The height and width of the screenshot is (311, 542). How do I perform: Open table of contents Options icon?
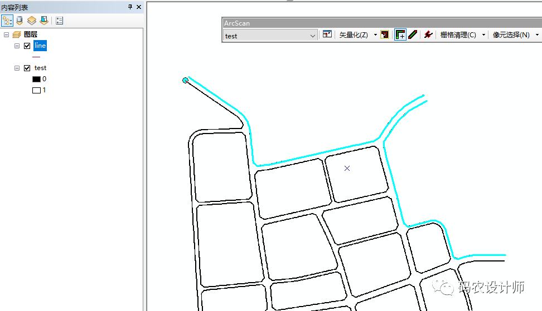tap(59, 21)
